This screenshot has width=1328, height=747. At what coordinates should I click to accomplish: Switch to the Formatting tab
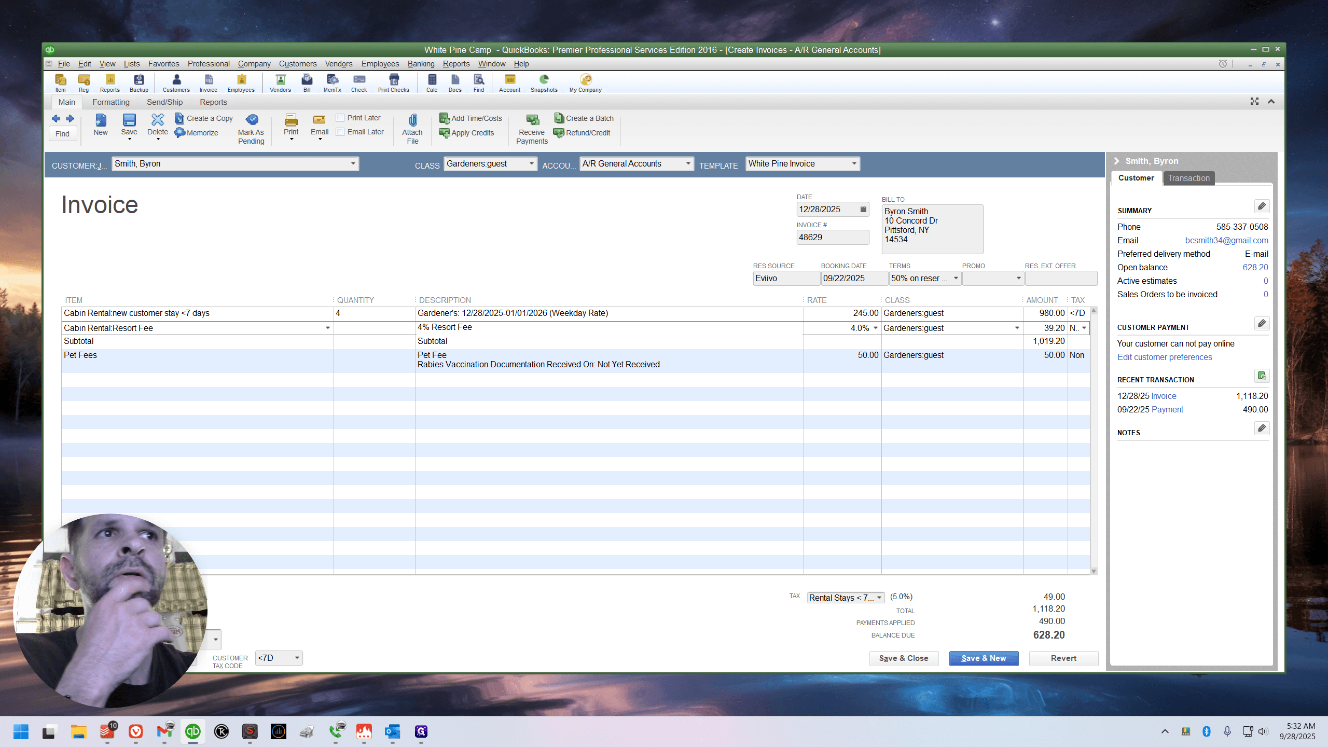111,102
